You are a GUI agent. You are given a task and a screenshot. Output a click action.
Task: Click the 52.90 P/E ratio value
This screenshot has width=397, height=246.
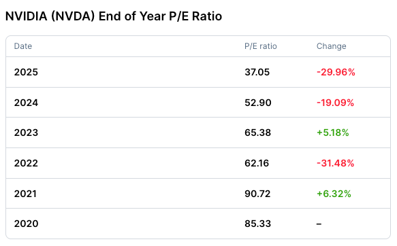[x=258, y=103]
